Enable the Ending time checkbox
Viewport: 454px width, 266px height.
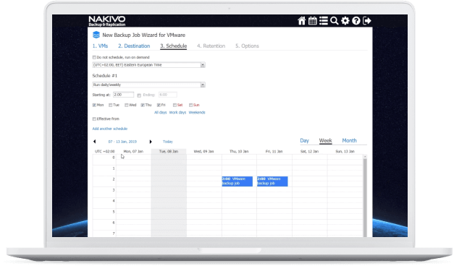tap(139, 95)
